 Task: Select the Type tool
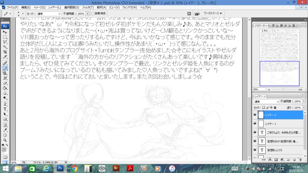[x=5, y=109]
